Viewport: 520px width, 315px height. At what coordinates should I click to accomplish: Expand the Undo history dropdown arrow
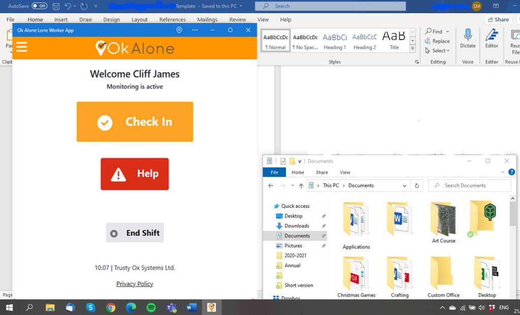[75, 6]
